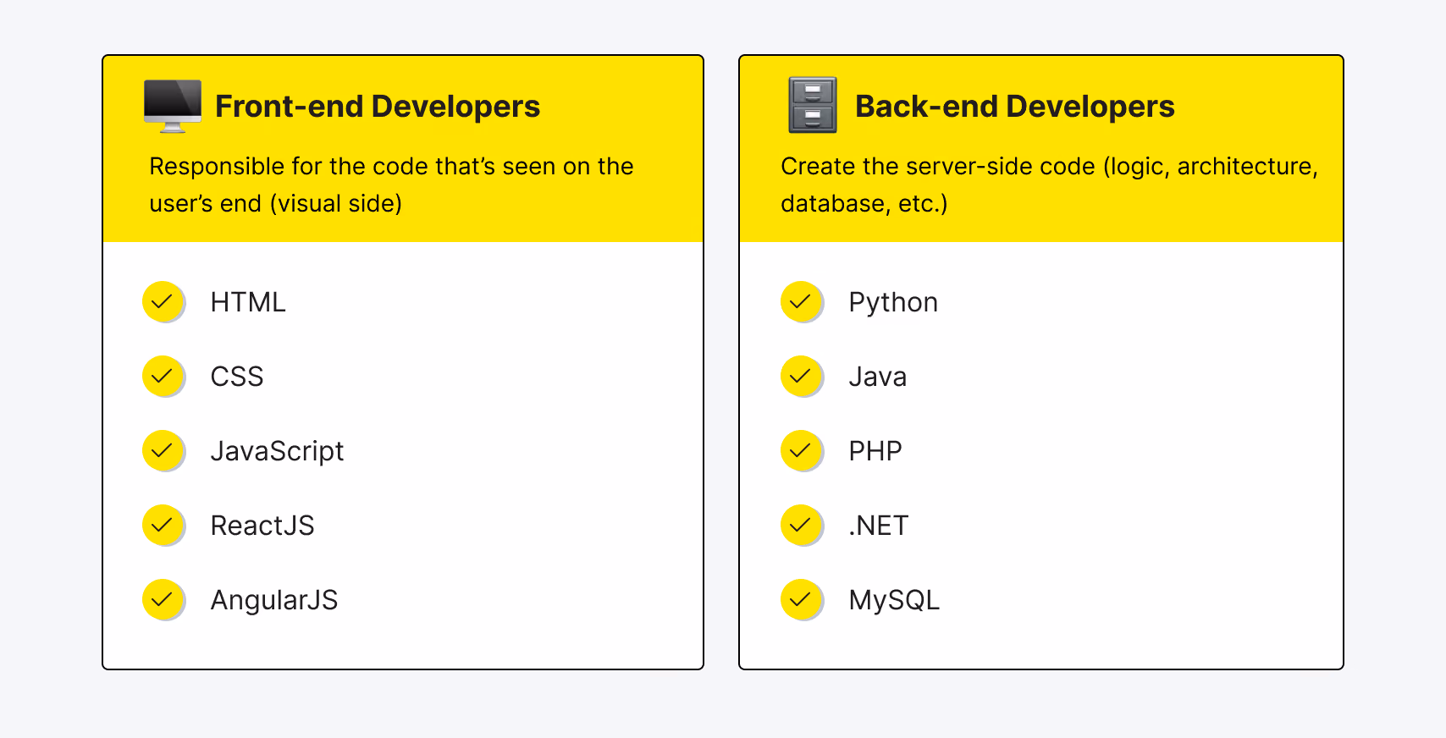Click the check icon beside MySQL
This screenshot has height=738, width=1446.
[x=802, y=600]
